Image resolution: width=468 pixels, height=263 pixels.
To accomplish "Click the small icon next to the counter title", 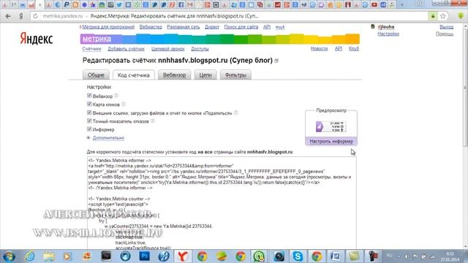I will 276,61.
